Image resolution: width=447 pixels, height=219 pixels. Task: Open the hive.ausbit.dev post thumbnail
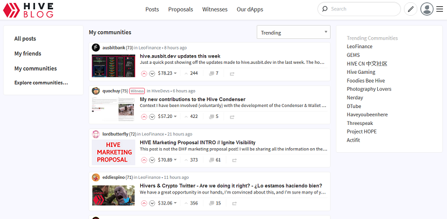(113, 66)
